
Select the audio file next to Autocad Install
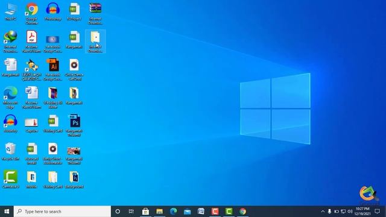click(52, 154)
